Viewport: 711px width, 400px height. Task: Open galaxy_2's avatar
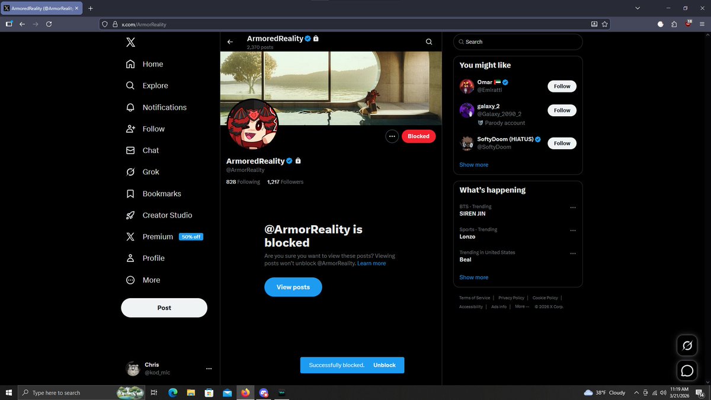467,110
